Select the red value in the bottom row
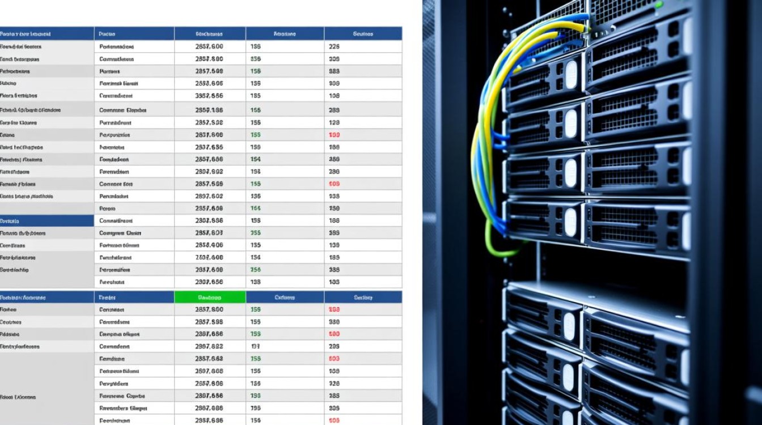 coord(334,420)
